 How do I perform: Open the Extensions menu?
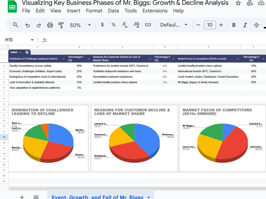[155, 11]
